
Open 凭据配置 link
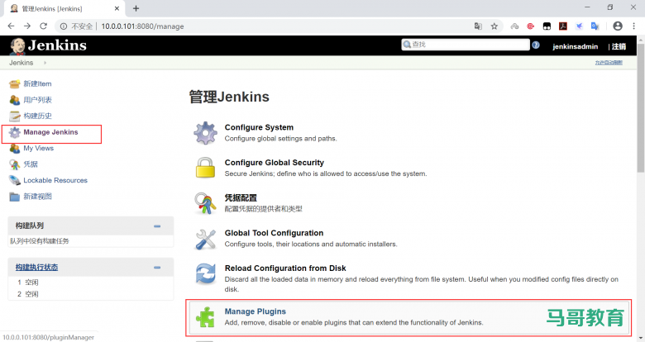click(x=241, y=197)
